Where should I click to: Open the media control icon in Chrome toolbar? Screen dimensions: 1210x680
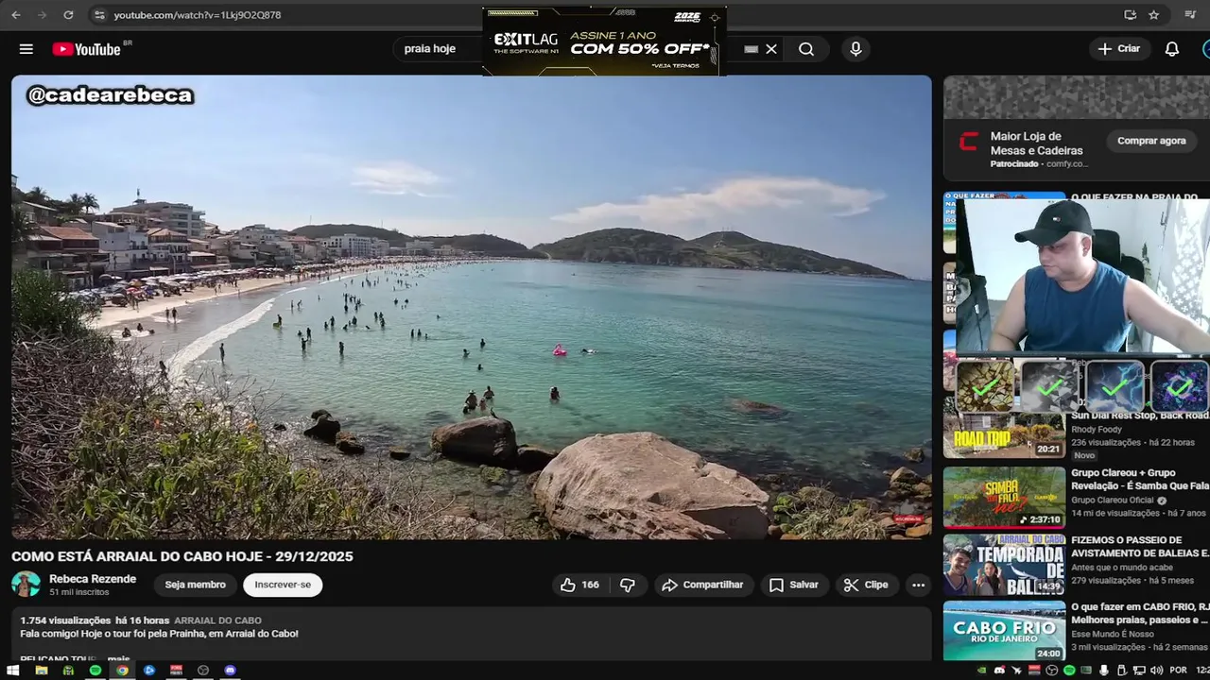click(x=1190, y=15)
